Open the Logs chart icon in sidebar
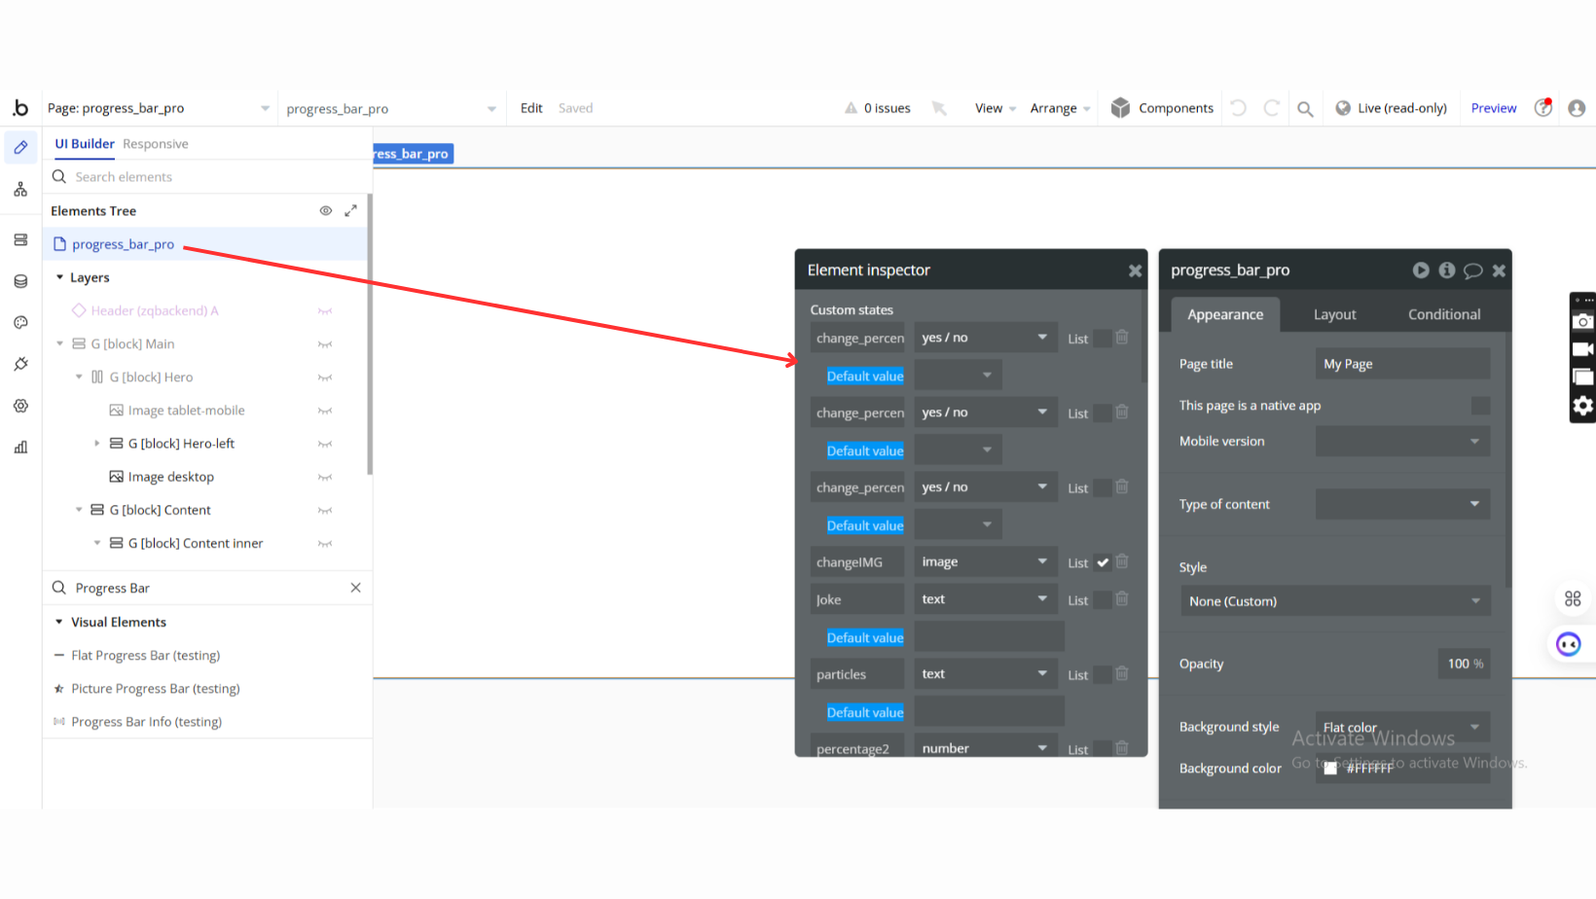The height and width of the screenshot is (899, 1596). coord(20,448)
